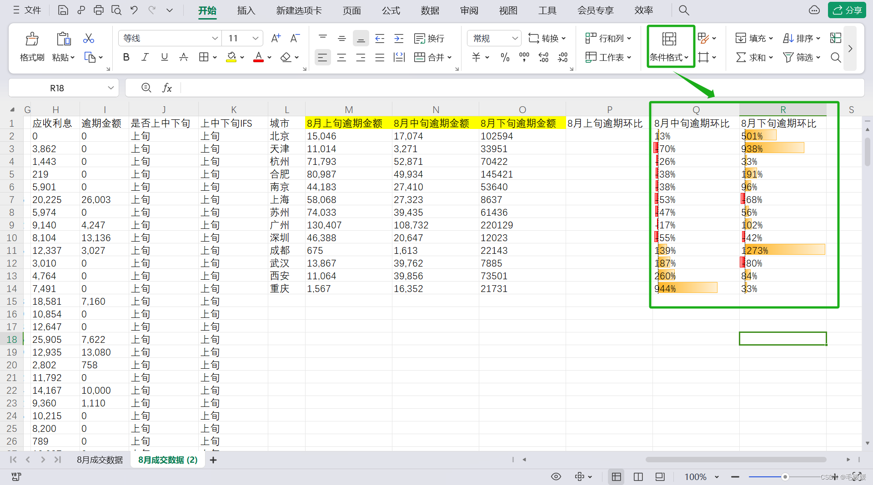Click the horizontal scrollbar thumb

(x=736, y=460)
